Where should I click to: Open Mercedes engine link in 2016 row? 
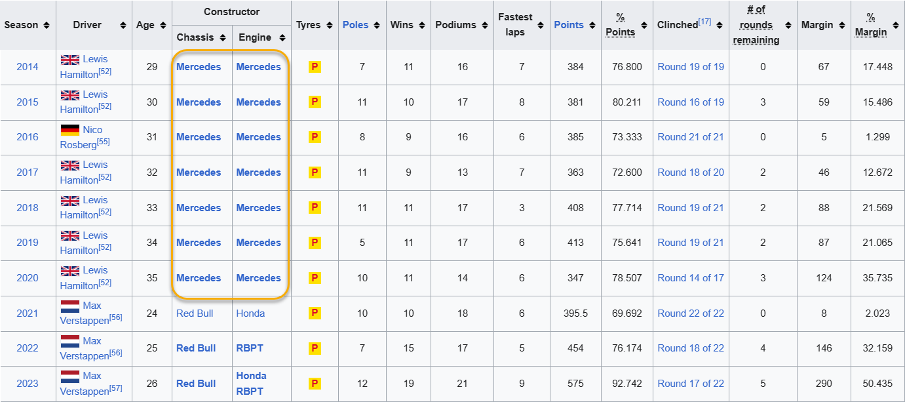258,137
